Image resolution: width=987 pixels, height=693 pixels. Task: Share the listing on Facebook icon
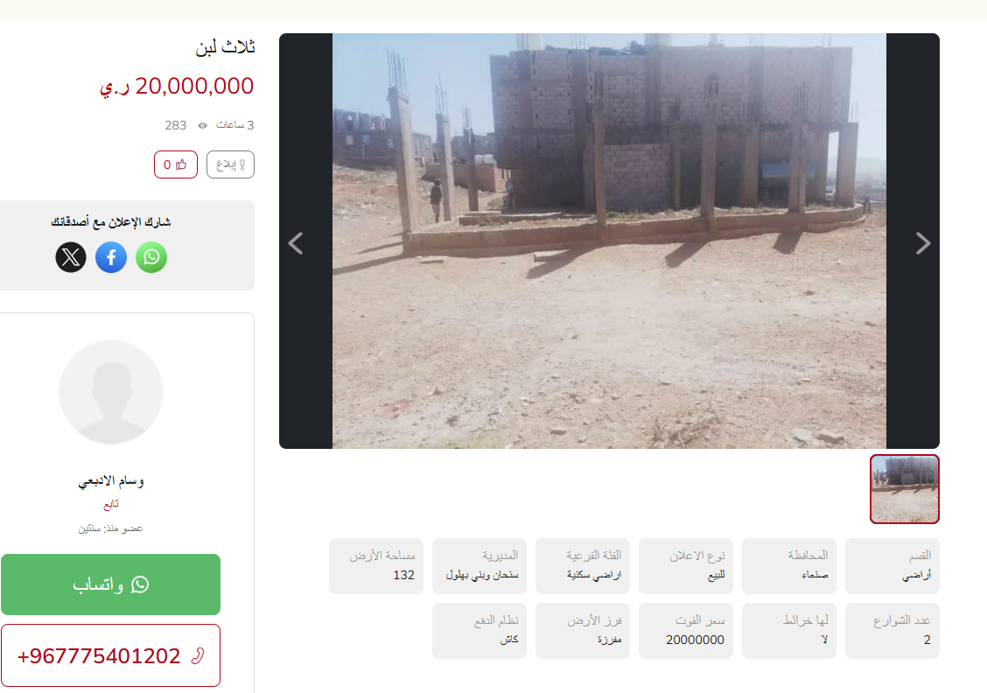click(x=111, y=257)
